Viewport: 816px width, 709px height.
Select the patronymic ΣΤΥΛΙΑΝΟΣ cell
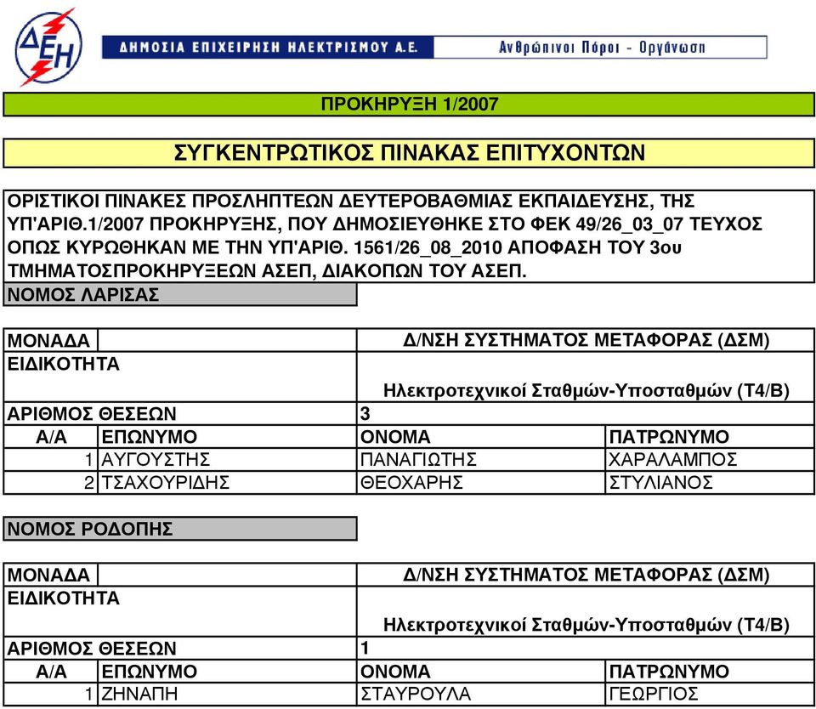711,483
